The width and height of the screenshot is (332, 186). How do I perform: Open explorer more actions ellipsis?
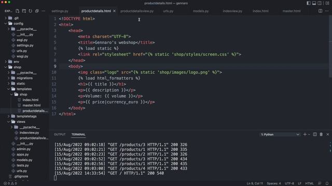tap(44, 11)
